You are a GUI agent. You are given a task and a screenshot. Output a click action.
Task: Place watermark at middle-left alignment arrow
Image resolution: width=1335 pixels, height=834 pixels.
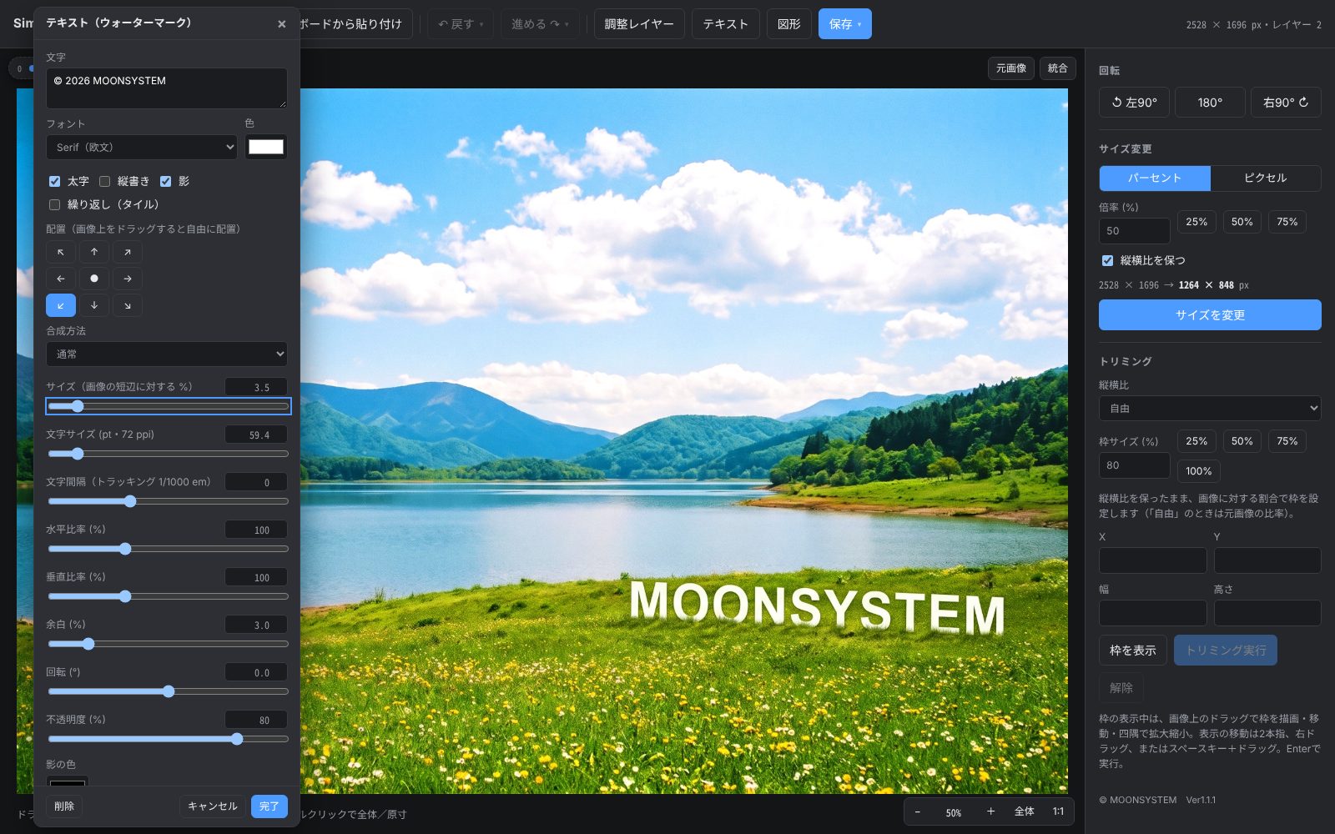point(61,279)
